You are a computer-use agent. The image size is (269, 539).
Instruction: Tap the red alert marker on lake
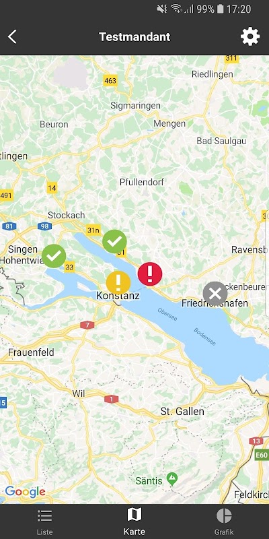[150, 274]
